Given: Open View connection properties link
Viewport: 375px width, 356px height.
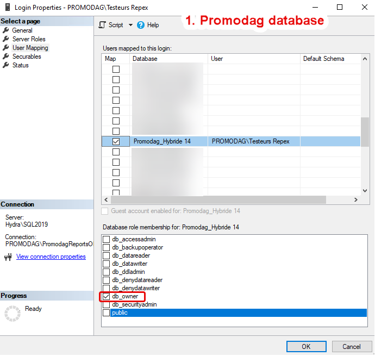Looking at the screenshot, I should (x=51, y=257).
